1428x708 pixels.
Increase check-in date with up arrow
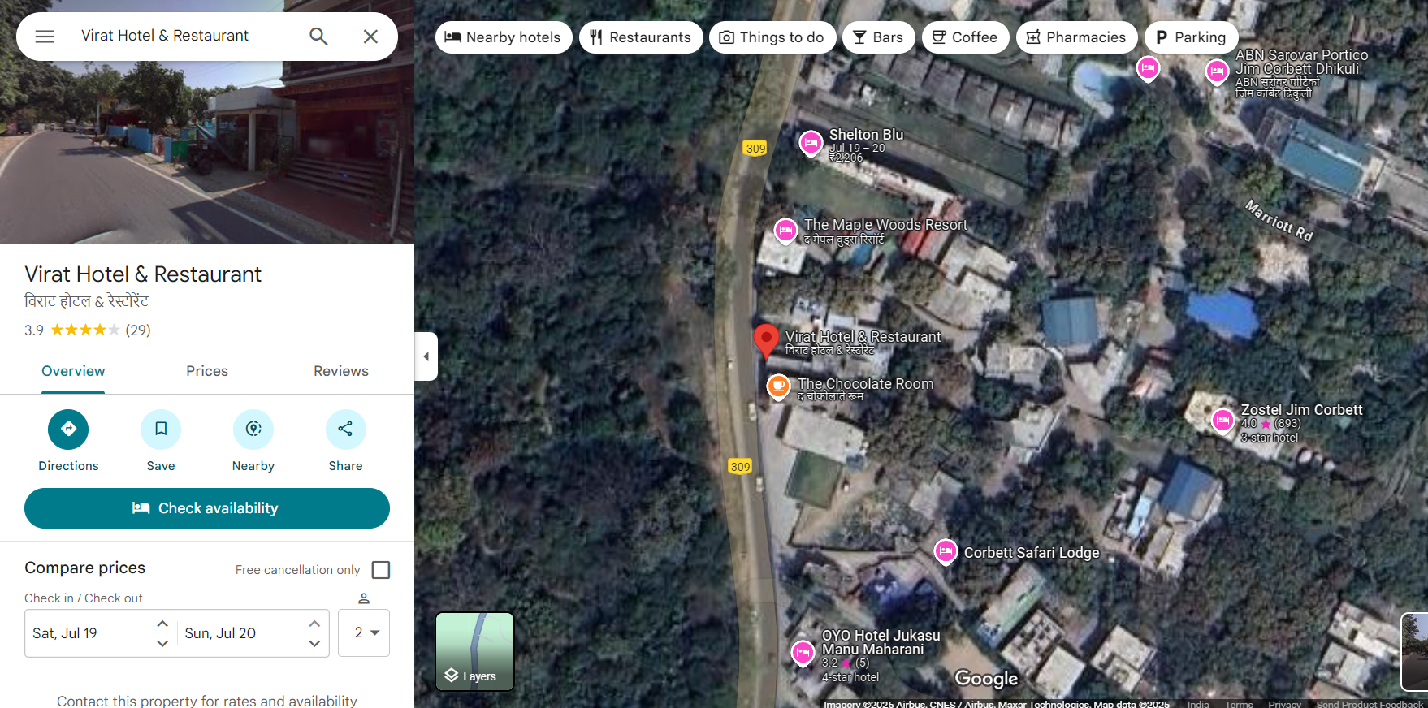tap(162, 624)
